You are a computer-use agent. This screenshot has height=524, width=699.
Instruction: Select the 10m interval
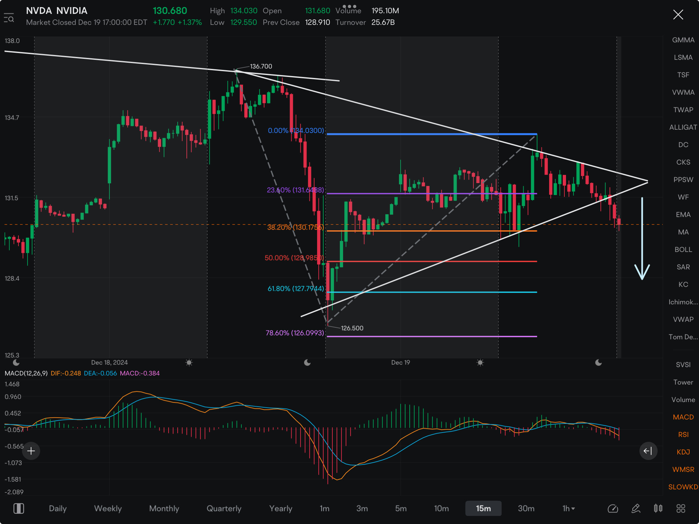pos(441,508)
